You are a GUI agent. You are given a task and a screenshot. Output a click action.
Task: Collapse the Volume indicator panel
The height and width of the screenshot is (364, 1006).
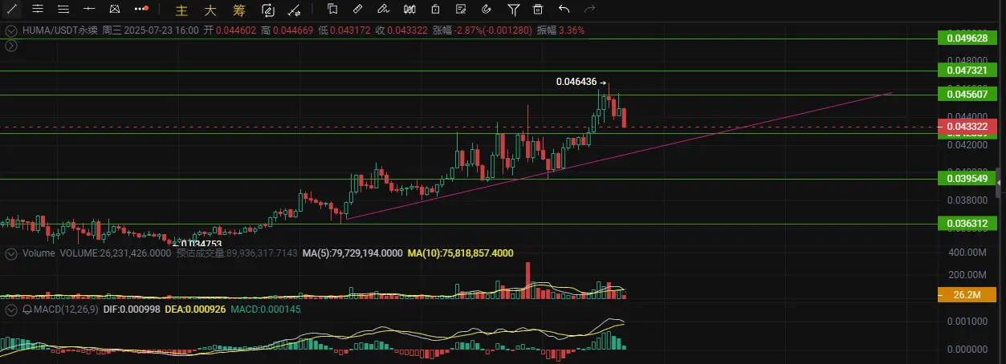11,253
